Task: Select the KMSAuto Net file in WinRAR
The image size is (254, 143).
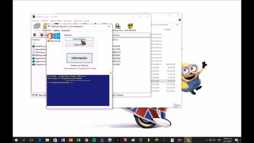Action: pos(39,55)
